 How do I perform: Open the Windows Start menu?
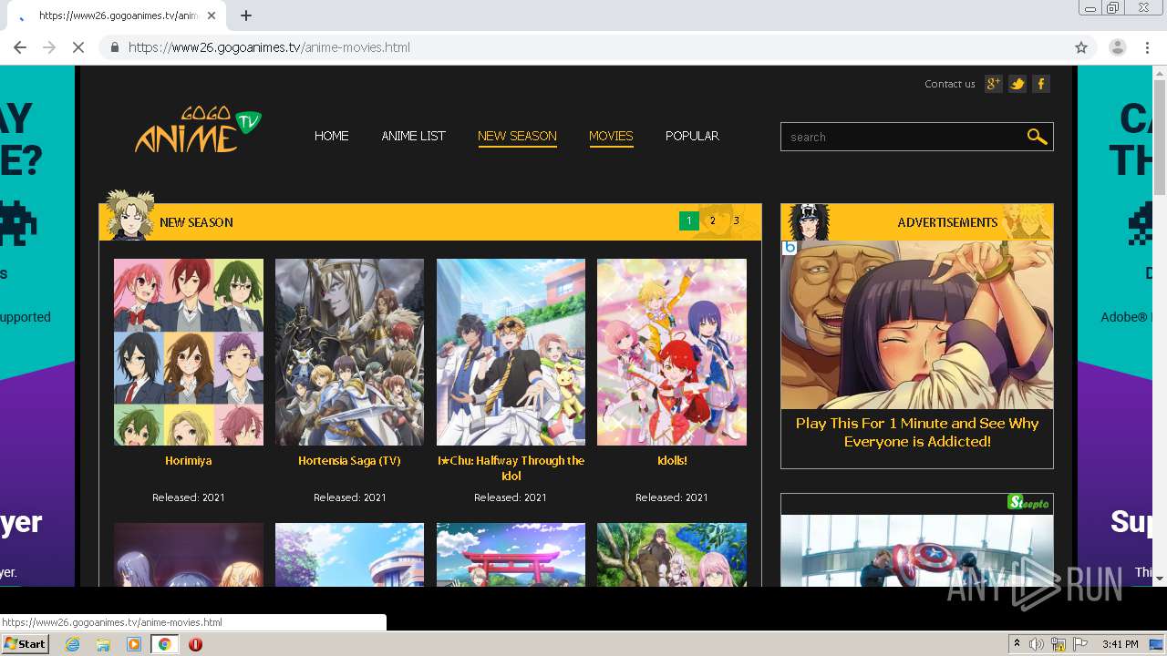[x=26, y=644]
